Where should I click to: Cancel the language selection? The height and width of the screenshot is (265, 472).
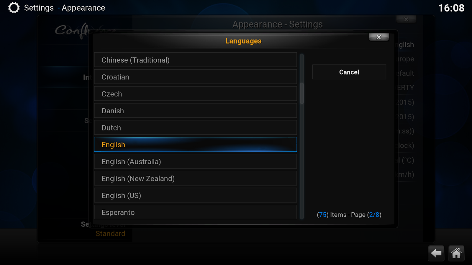[x=349, y=72]
